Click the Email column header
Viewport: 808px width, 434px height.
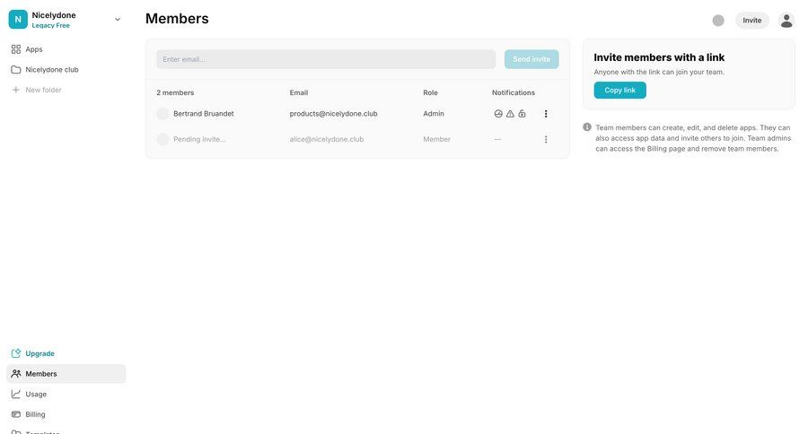pyautogui.click(x=299, y=92)
